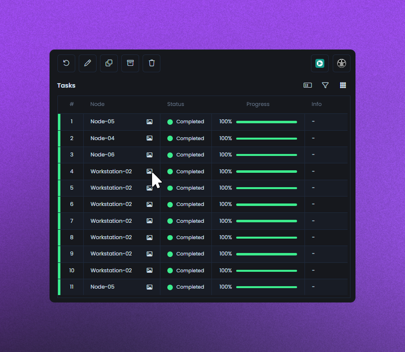Viewport: 405px width, 352px height.
Task: Open image preview icon in row 9
Action: (150, 254)
